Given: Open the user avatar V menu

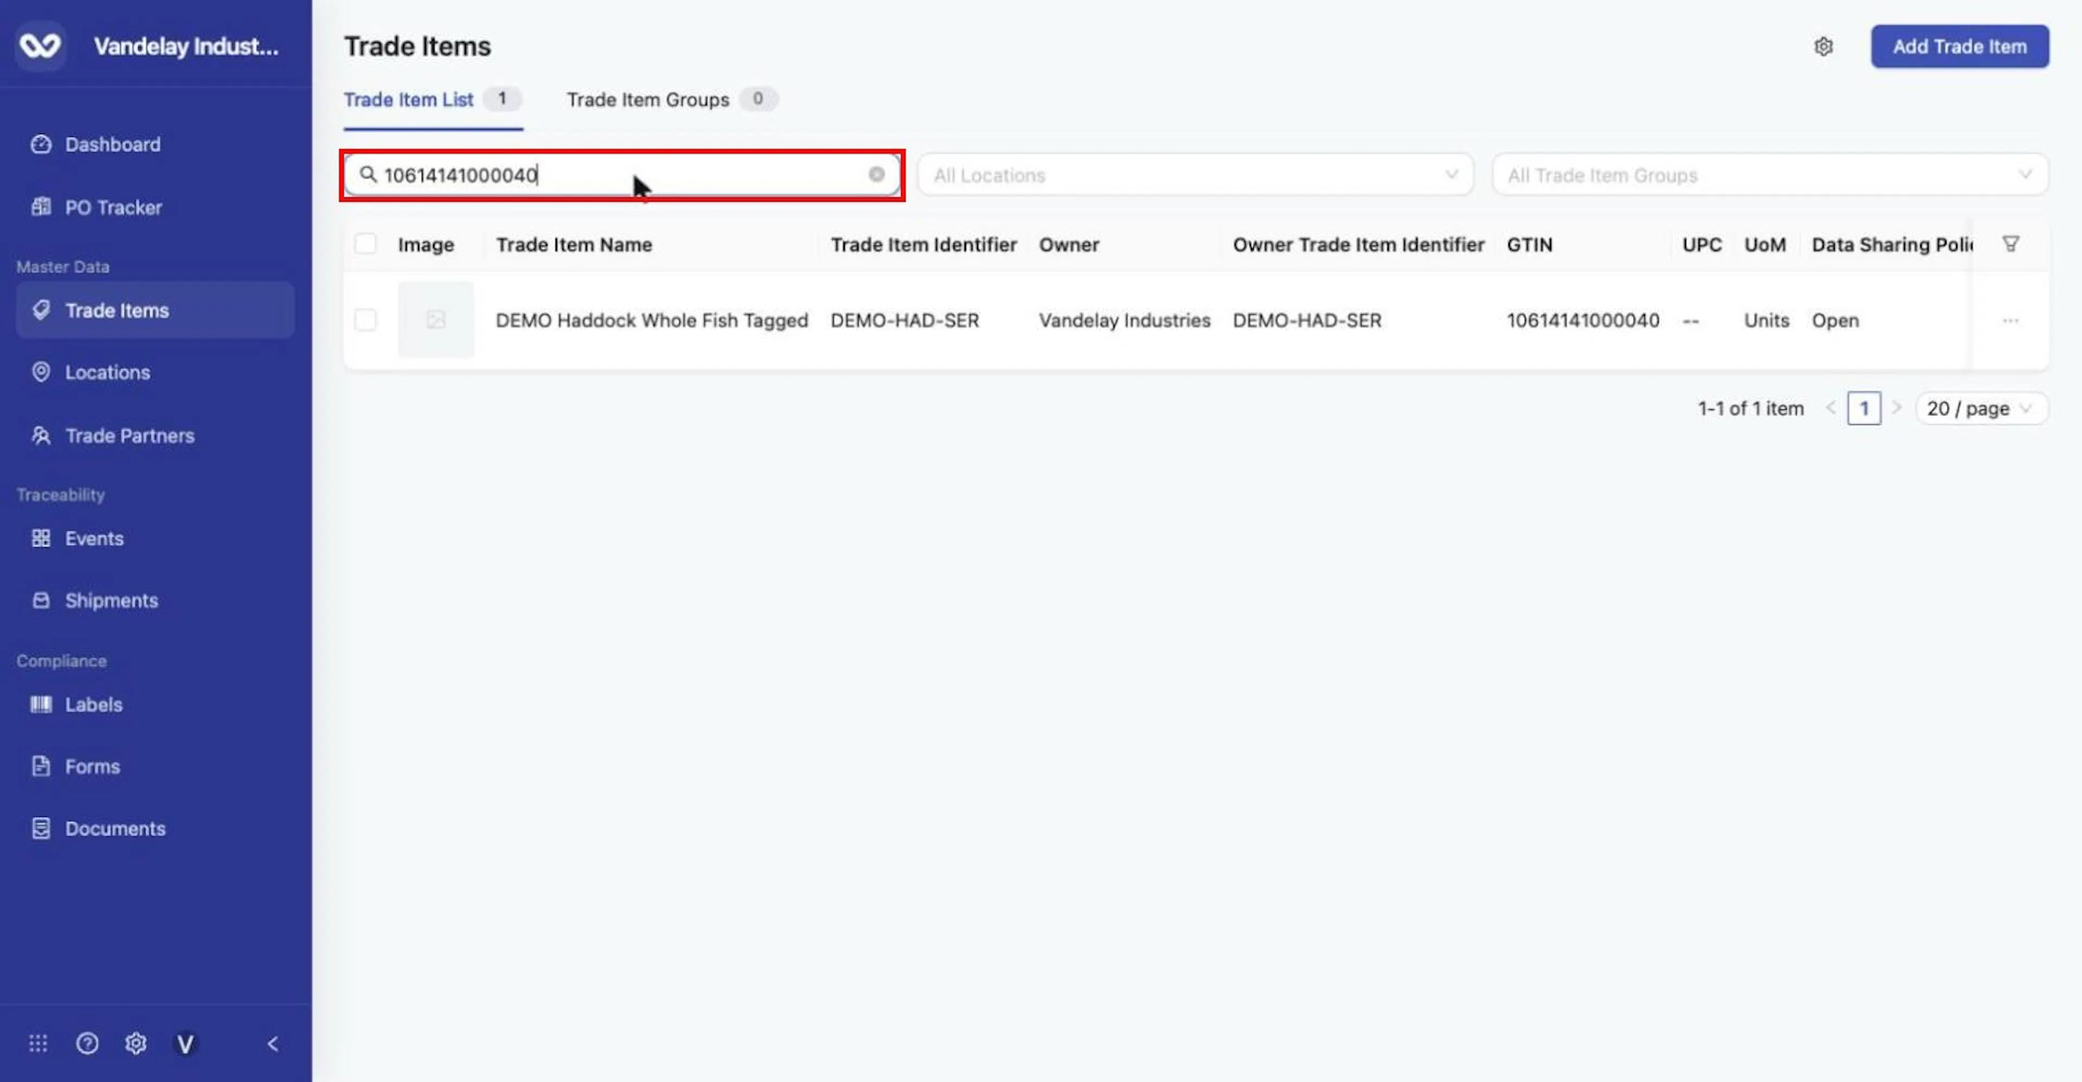Looking at the screenshot, I should coord(185,1044).
